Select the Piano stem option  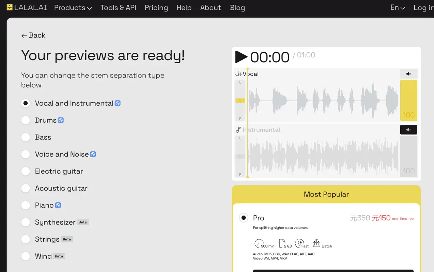(x=26, y=205)
